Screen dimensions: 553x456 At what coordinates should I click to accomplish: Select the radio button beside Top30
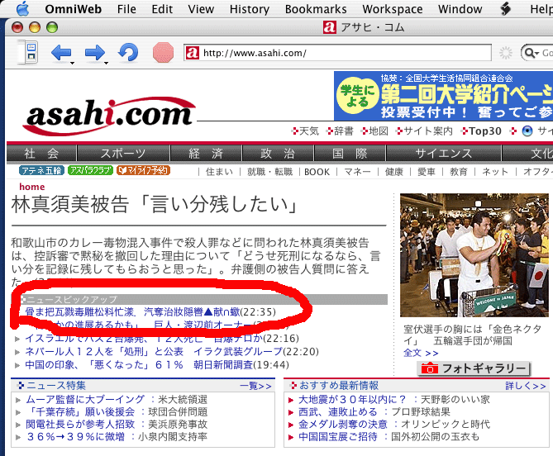(x=527, y=131)
